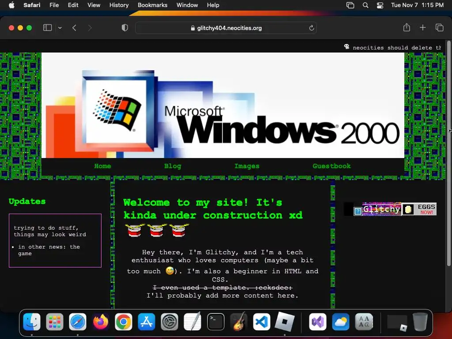Open Terminal from the Dock
The image size is (452, 339).
click(x=215, y=322)
